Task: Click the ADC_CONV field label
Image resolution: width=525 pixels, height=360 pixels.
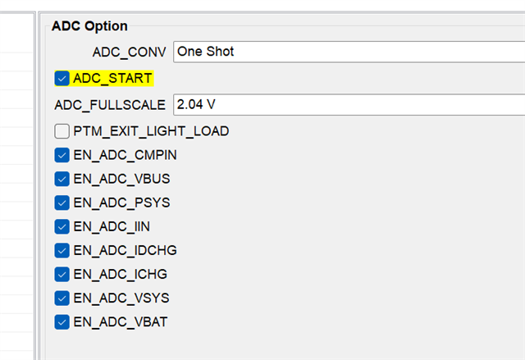Action: [x=130, y=52]
